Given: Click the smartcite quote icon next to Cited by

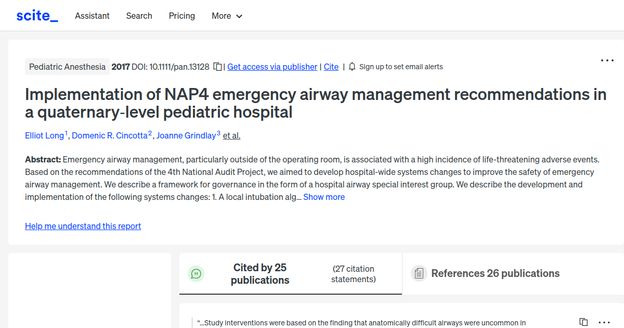Looking at the screenshot, I should (196, 273).
